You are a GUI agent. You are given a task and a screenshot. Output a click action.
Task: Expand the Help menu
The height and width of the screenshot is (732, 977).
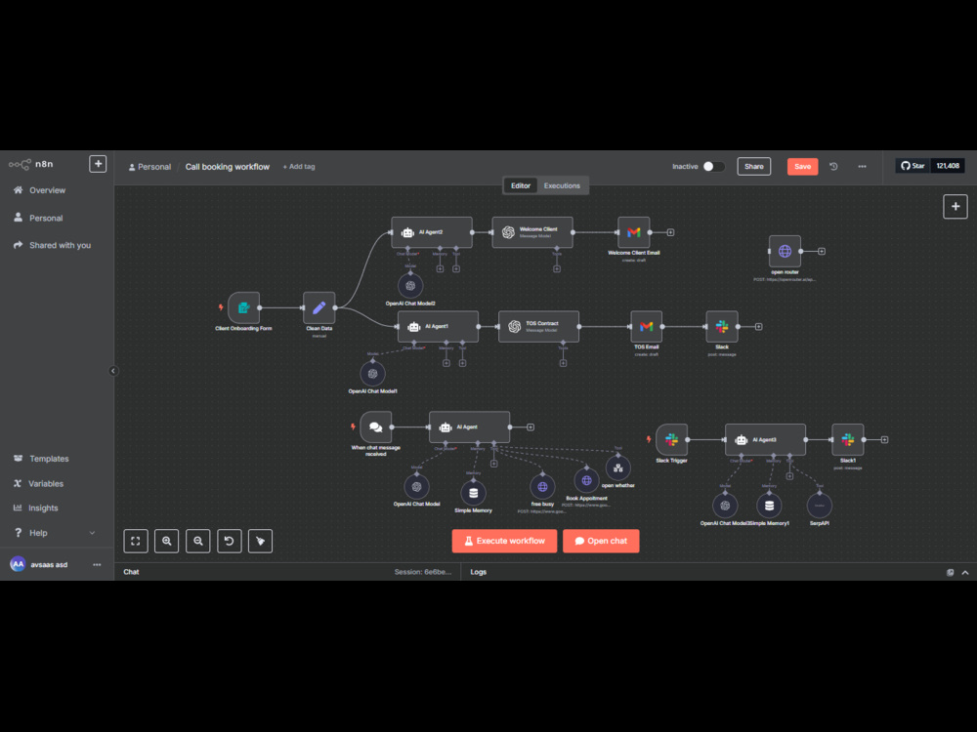(x=57, y=533)
